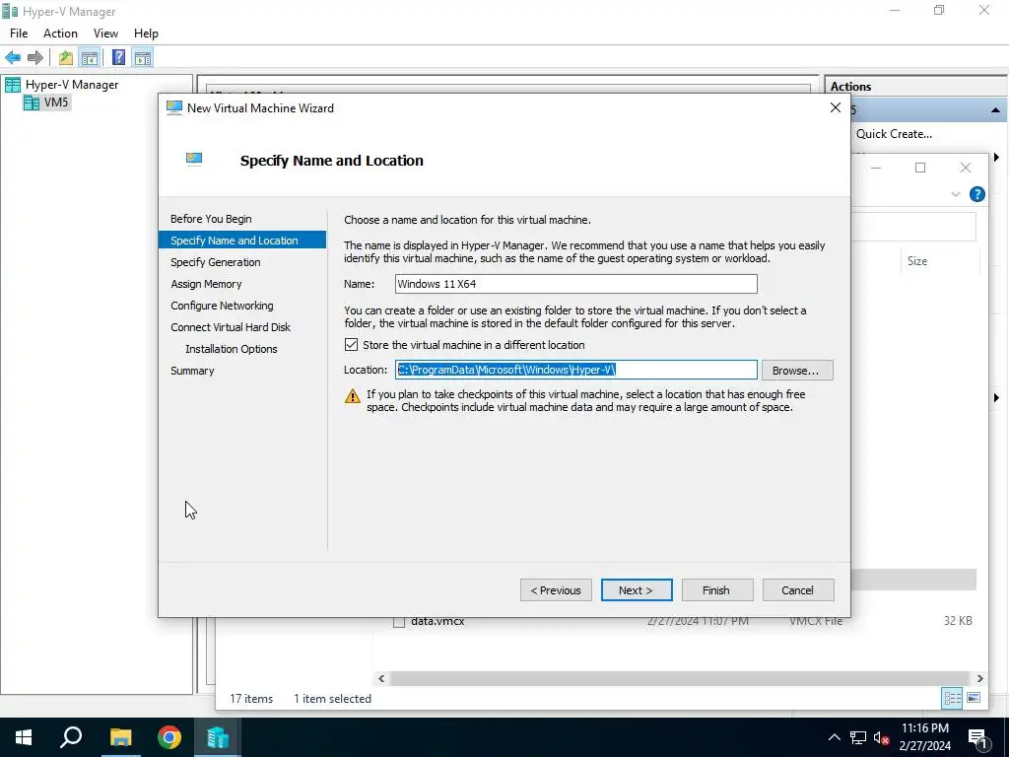Open the Windows Start button

pos(24,737)
